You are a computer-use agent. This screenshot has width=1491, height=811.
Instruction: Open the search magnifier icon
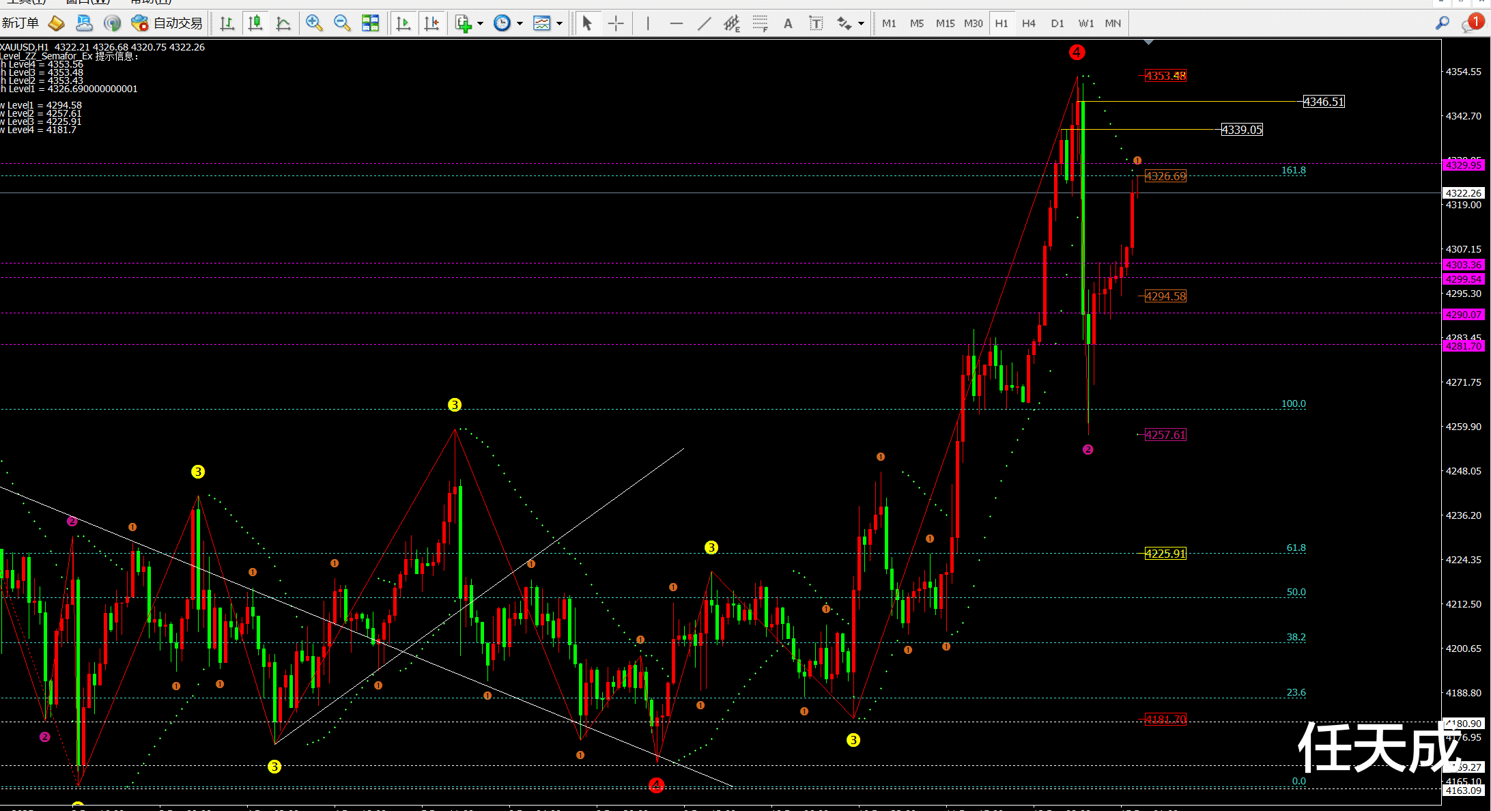(x=1442, y=23)
